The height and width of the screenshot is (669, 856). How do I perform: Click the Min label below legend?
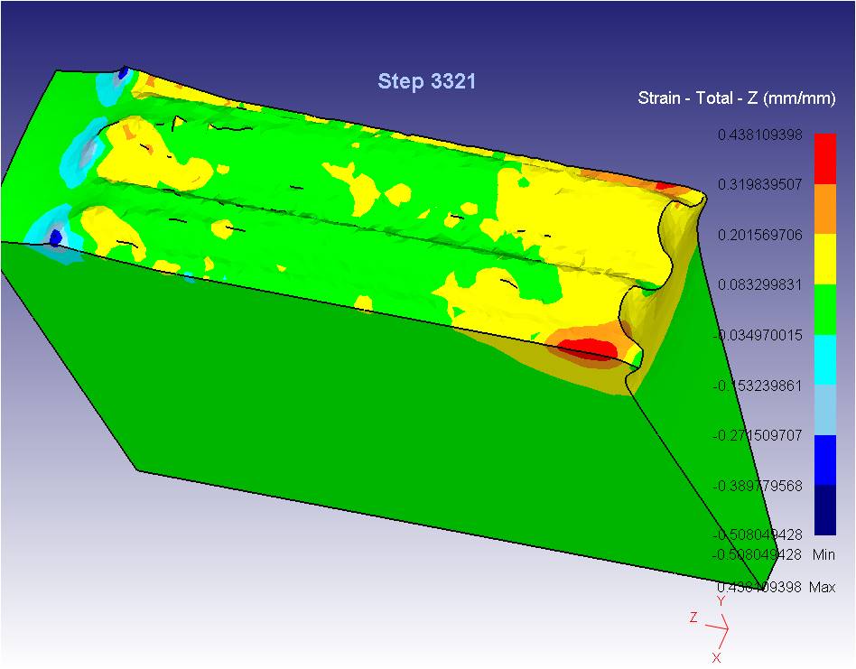point(823,554)
